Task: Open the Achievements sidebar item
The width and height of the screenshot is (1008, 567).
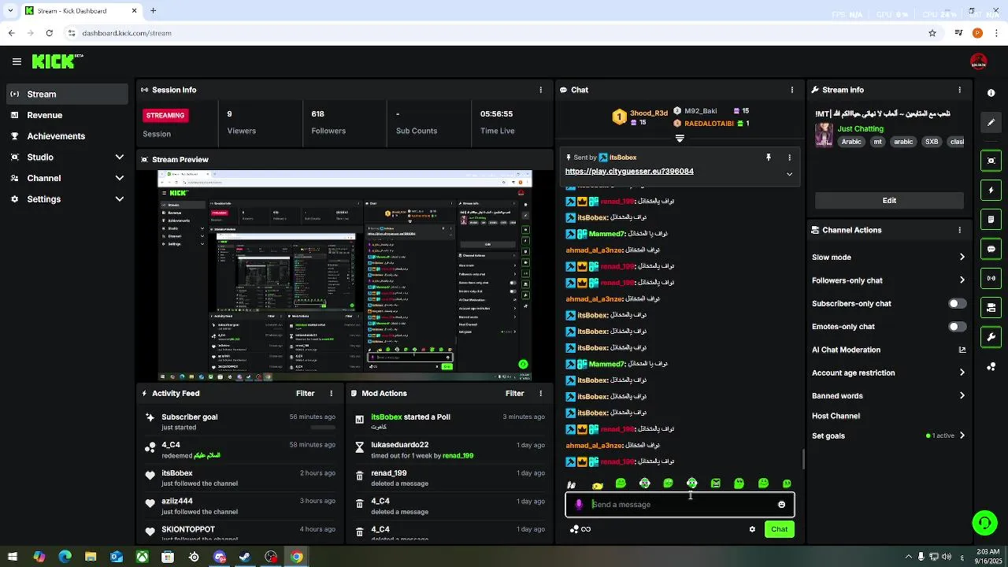Action: pos(67,136)
